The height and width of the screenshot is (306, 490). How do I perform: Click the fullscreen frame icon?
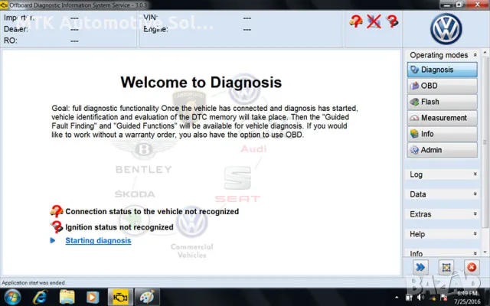pos(446,267)
